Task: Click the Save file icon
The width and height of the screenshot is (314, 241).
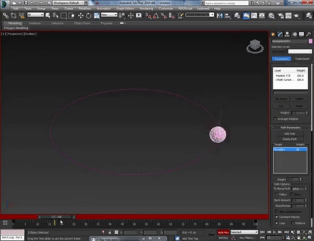Action: (26, 3)
